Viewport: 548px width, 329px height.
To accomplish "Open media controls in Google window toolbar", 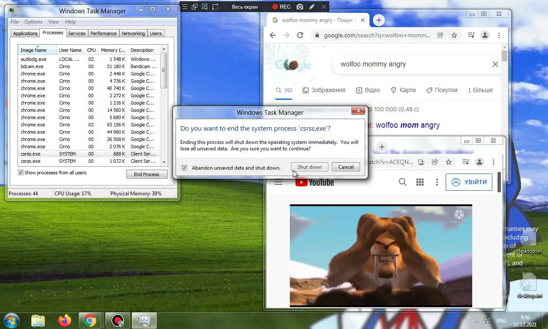I will [471, 35].
